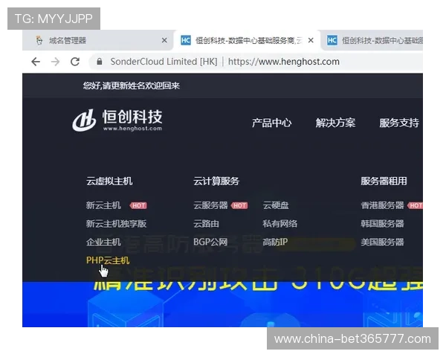Screen dimensions: 446x357
Task: Click the SonderCloud Limited [HK] certificate label
Action: point(164,62)
